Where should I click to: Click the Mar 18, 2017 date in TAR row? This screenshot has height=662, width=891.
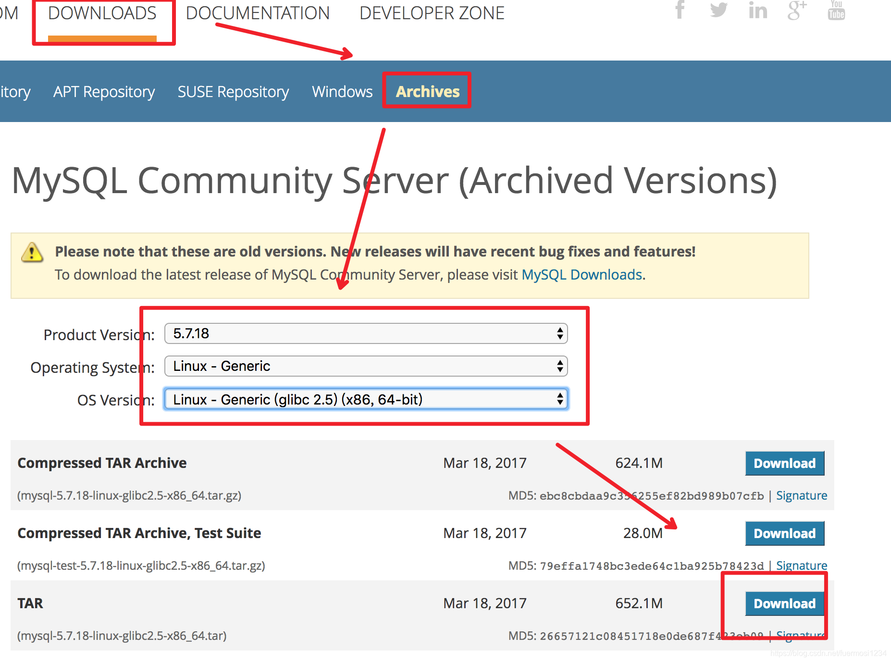485,603
